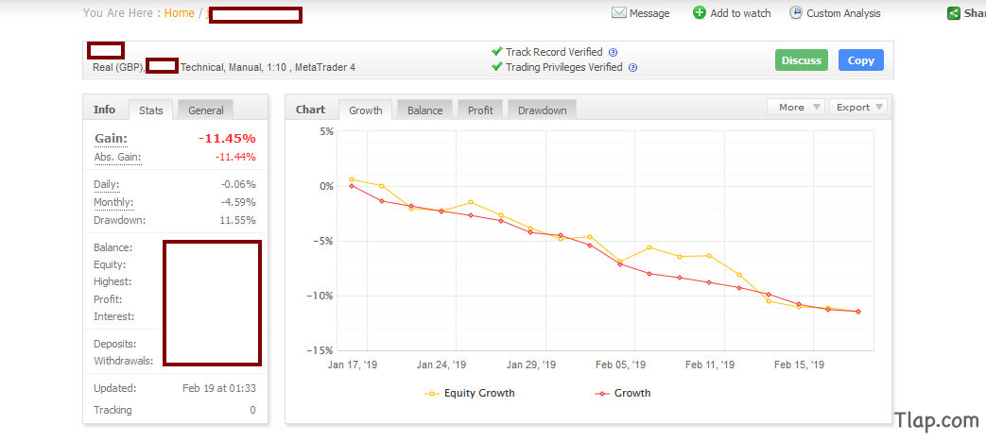Toggle Growth series in chart legend
Image resolution: width=986 pixels, height=441 pixels.
(x=623, y=393)
